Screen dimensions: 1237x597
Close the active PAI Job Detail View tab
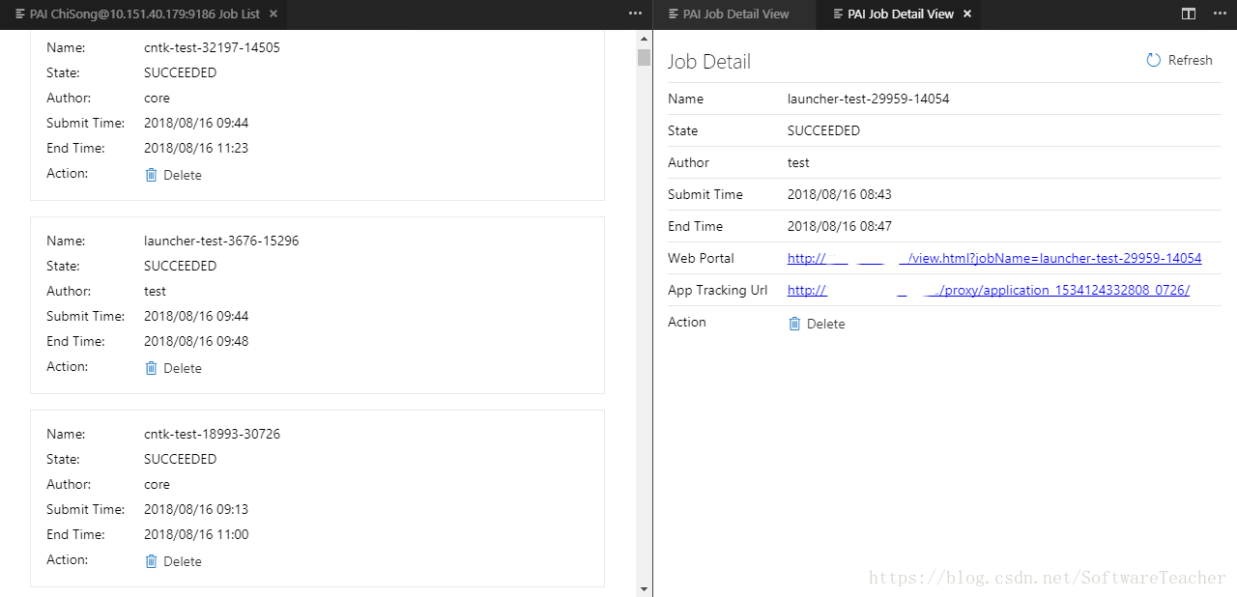point(967,14)
